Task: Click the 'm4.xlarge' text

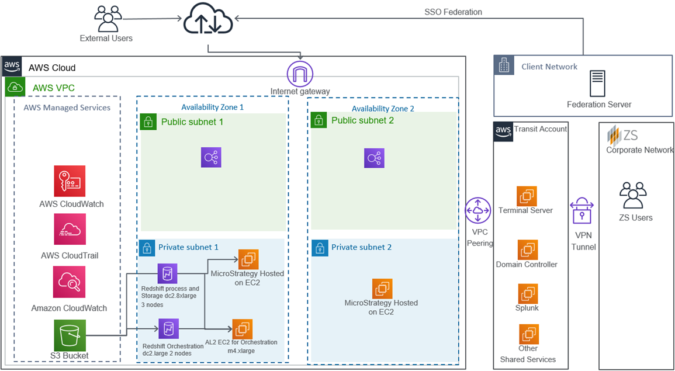Action: point(241,351)
